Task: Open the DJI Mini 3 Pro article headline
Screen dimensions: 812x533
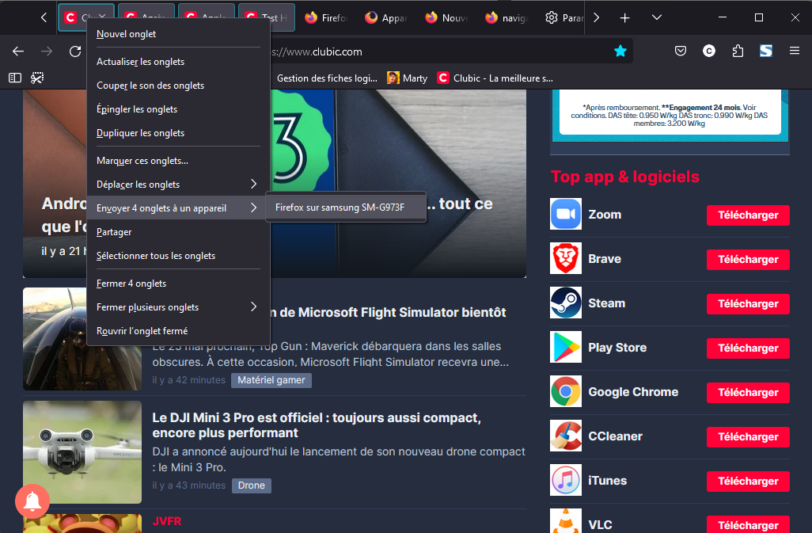Action: (x=317, y=425)
